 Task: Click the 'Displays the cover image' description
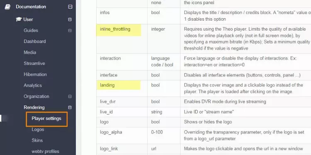click(x=243, y=88)
